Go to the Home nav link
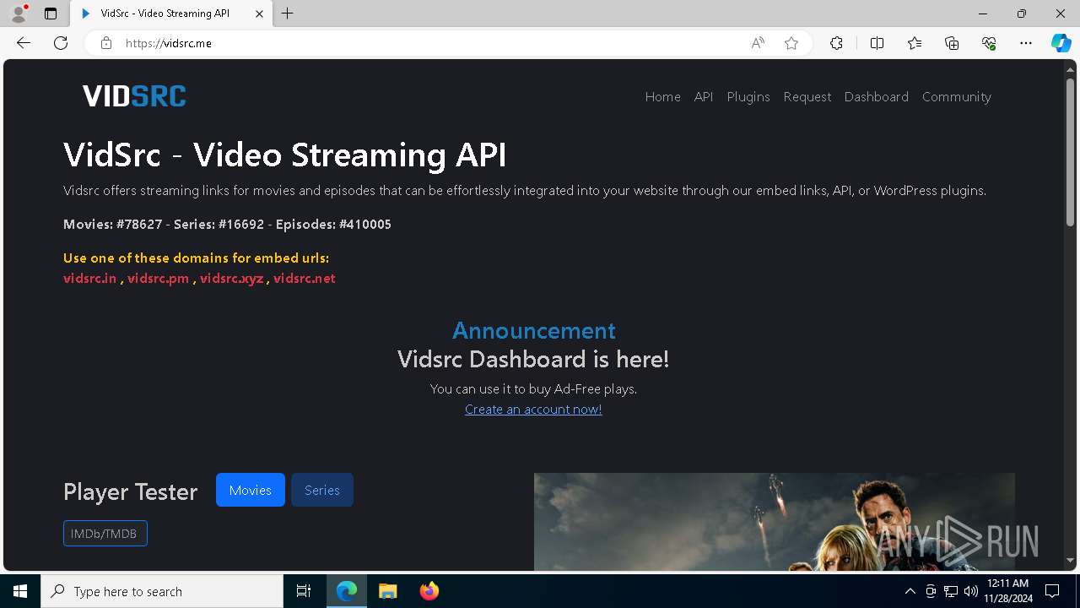Viewport: 1080px width, 608px height. (662, 97)
